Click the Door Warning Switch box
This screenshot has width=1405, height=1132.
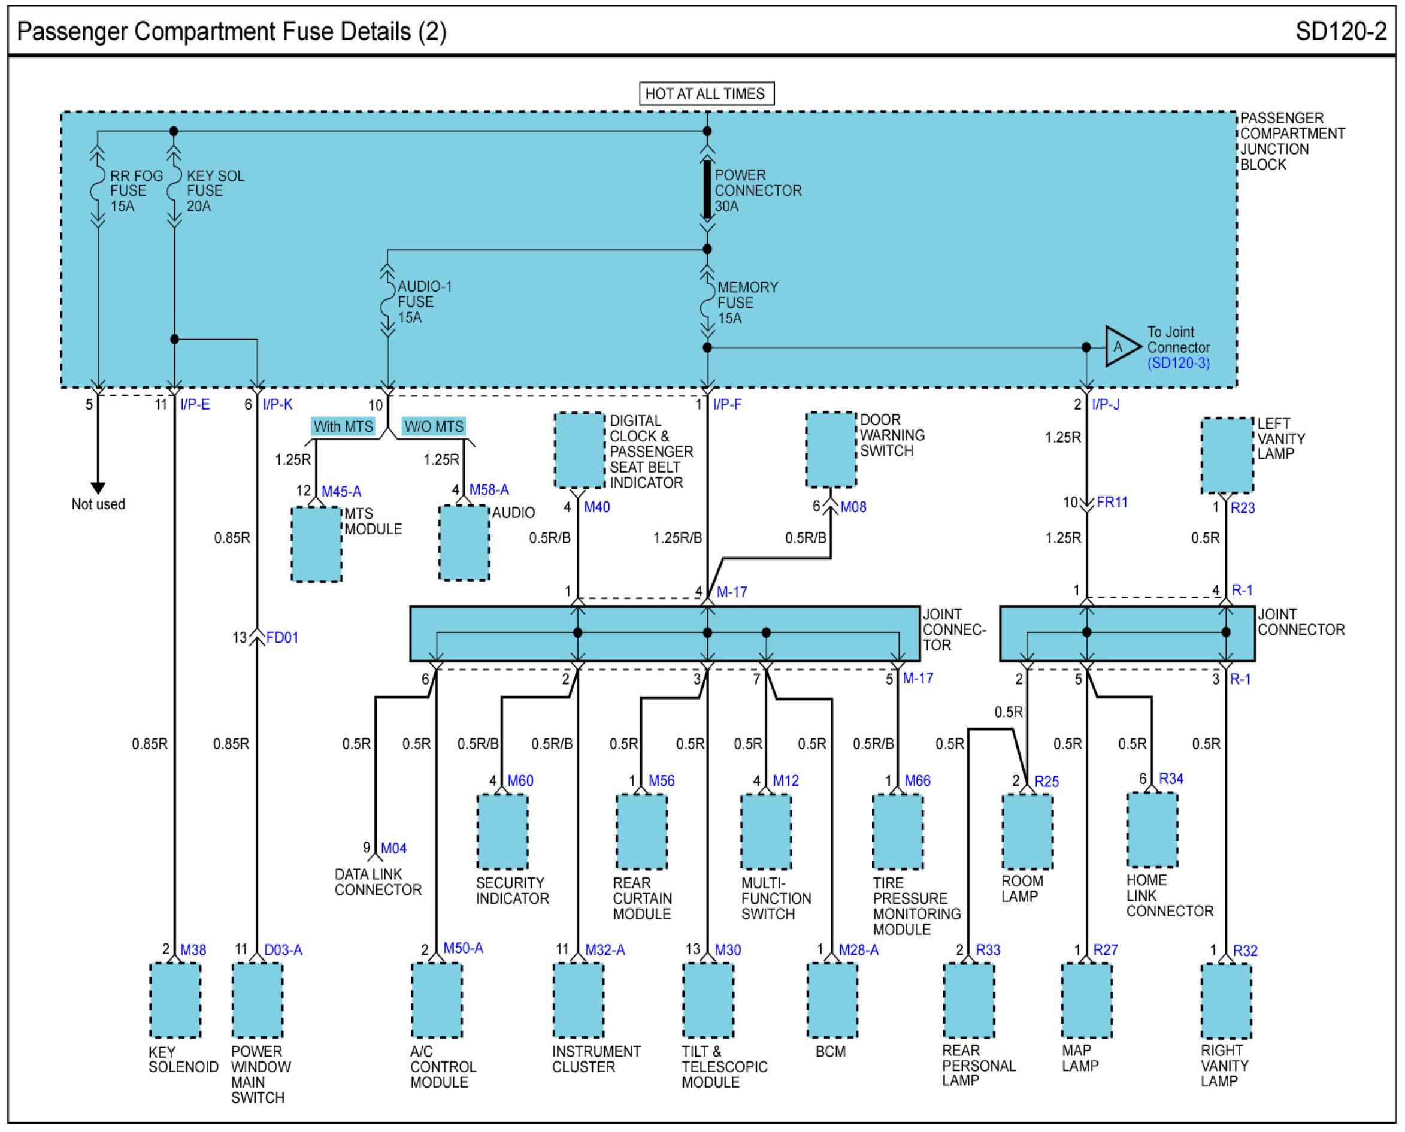pos(831,449)
